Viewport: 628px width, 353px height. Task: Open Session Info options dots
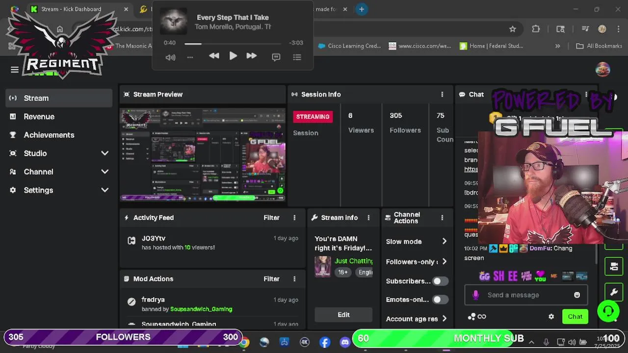click(442, 95)
